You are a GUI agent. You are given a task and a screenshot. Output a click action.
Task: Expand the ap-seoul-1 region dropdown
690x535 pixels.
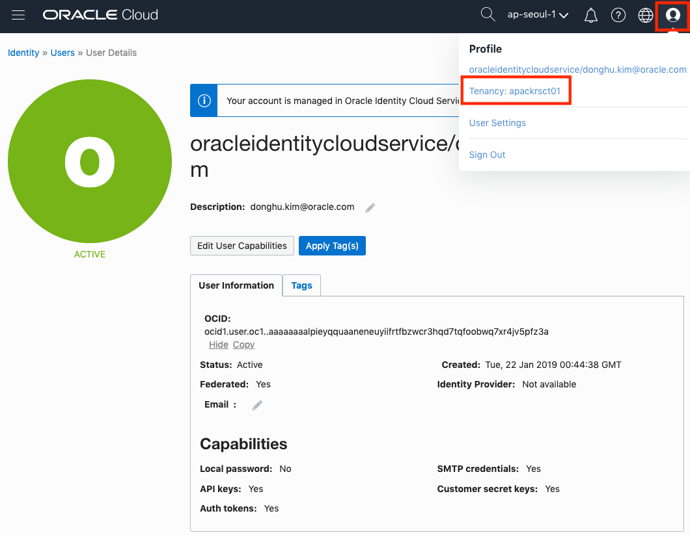pyautogui.click(x=538, y=15)
